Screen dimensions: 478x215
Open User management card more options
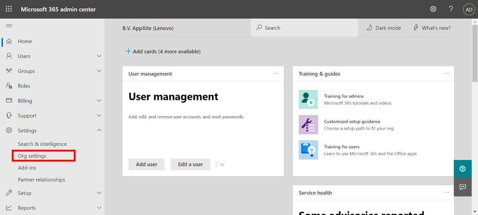(276, 74)
